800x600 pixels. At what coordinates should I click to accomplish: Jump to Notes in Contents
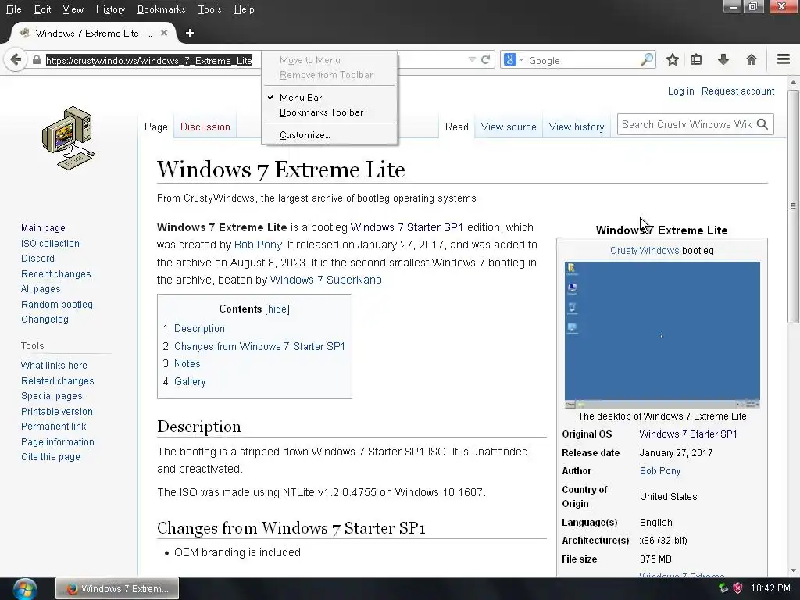tap(187, 364)
